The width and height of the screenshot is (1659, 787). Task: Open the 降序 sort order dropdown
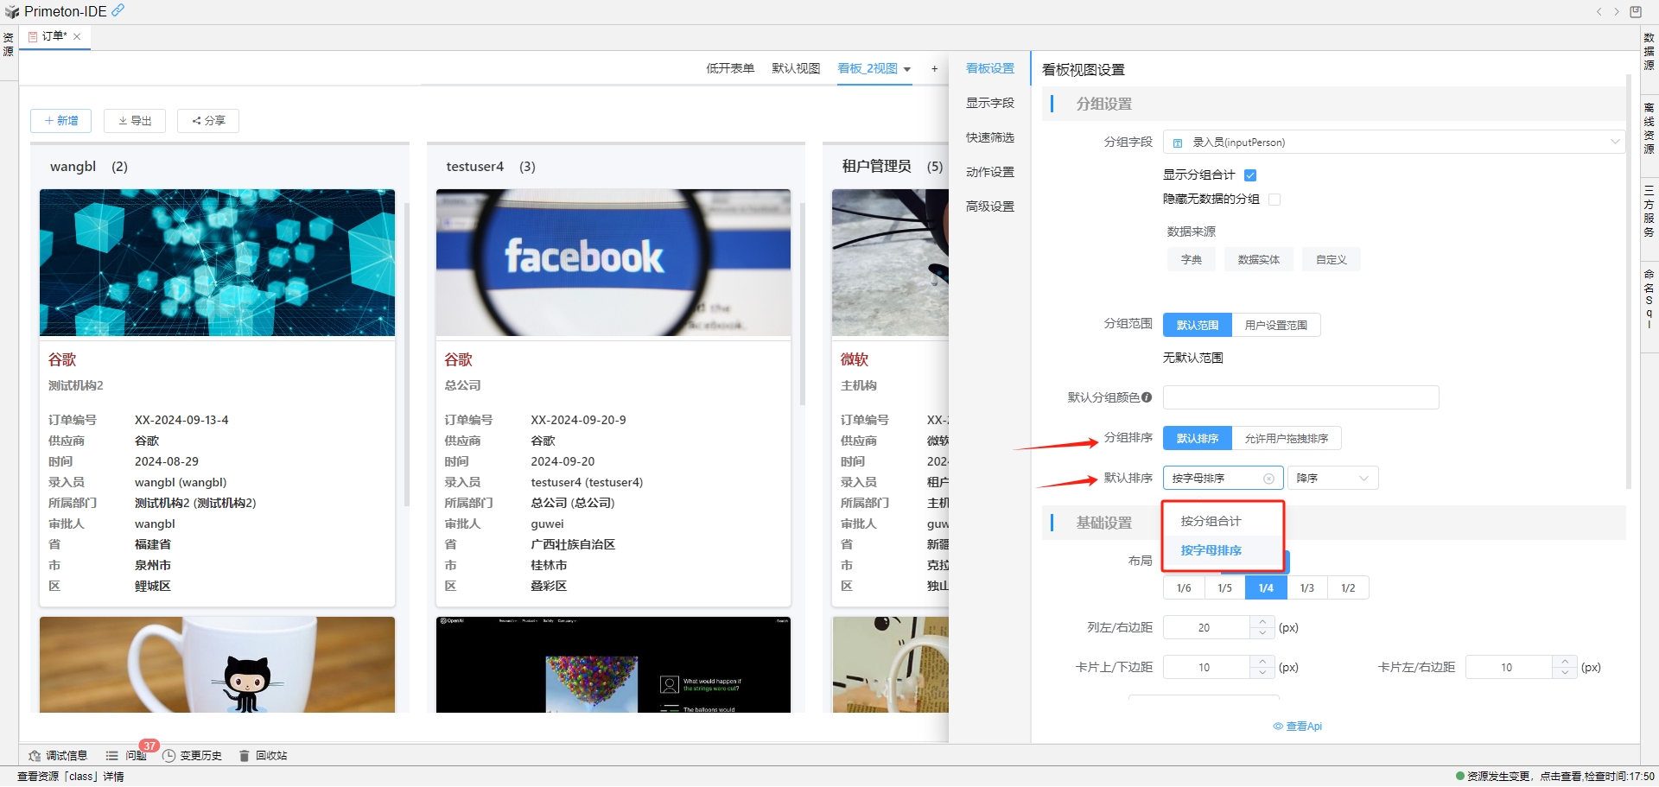point(1332,479)
